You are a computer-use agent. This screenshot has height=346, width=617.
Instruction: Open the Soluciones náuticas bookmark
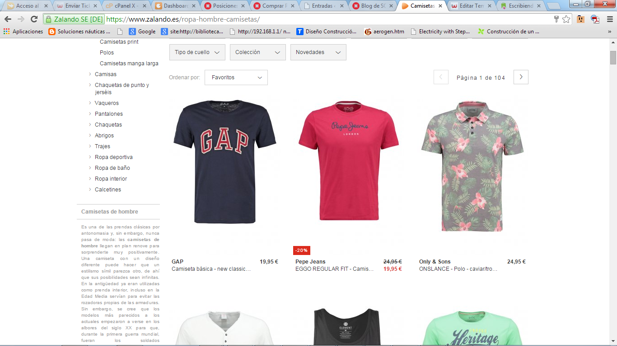79,32
